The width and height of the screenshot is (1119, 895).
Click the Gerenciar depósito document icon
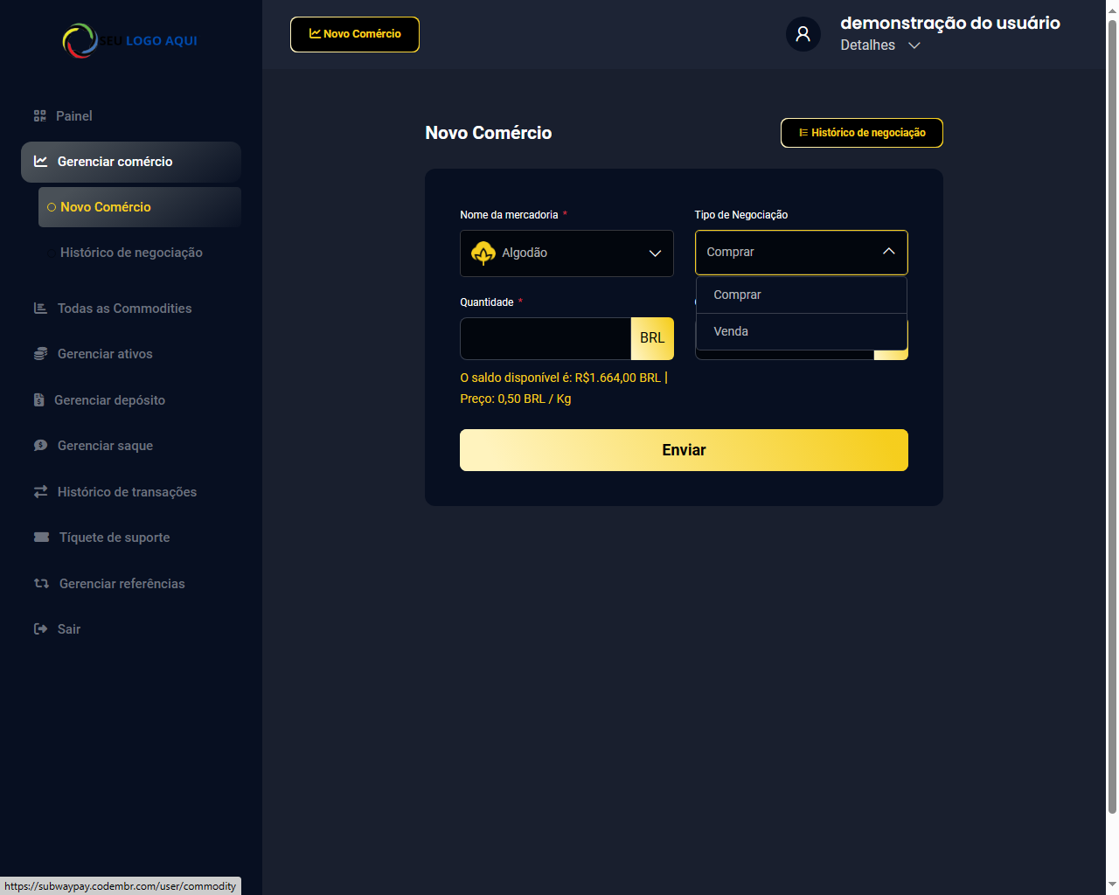38,400
